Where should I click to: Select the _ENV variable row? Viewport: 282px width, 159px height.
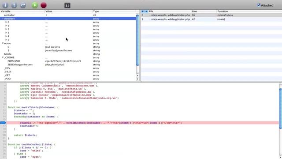pos(68,68)
